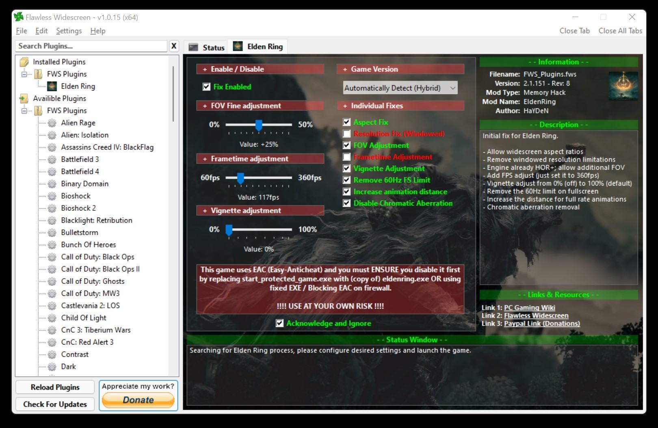
Task: Click the Frametime adjustment slider handle
Action: (x=240, y=178)
